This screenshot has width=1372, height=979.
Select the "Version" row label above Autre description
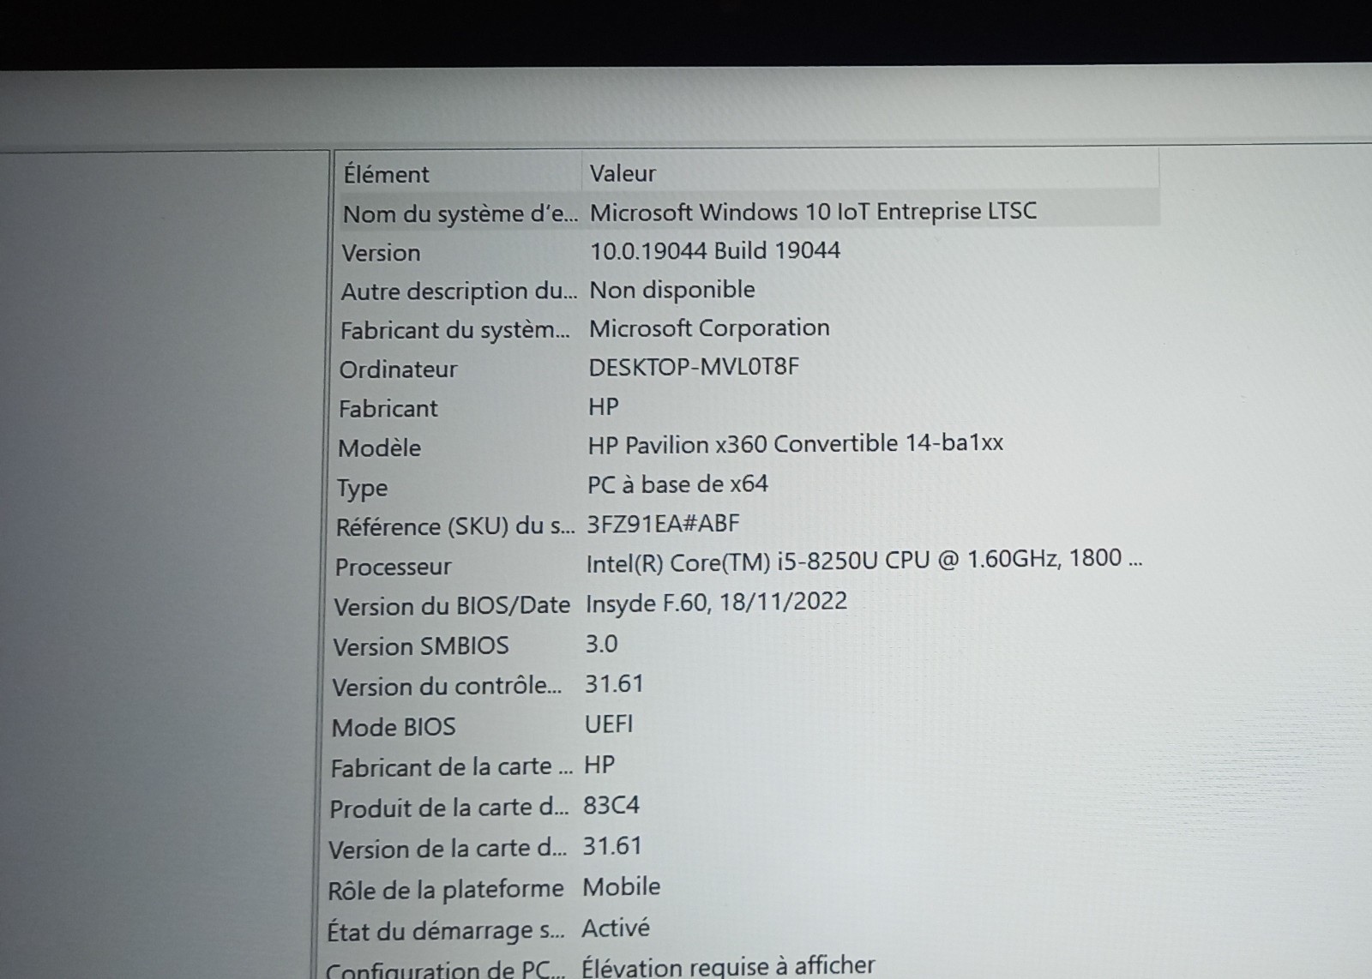pyautogui.click(x=381, y=253)
